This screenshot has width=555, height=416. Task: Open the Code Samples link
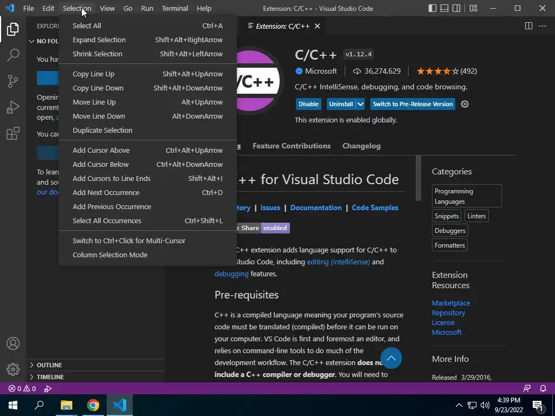375,207
